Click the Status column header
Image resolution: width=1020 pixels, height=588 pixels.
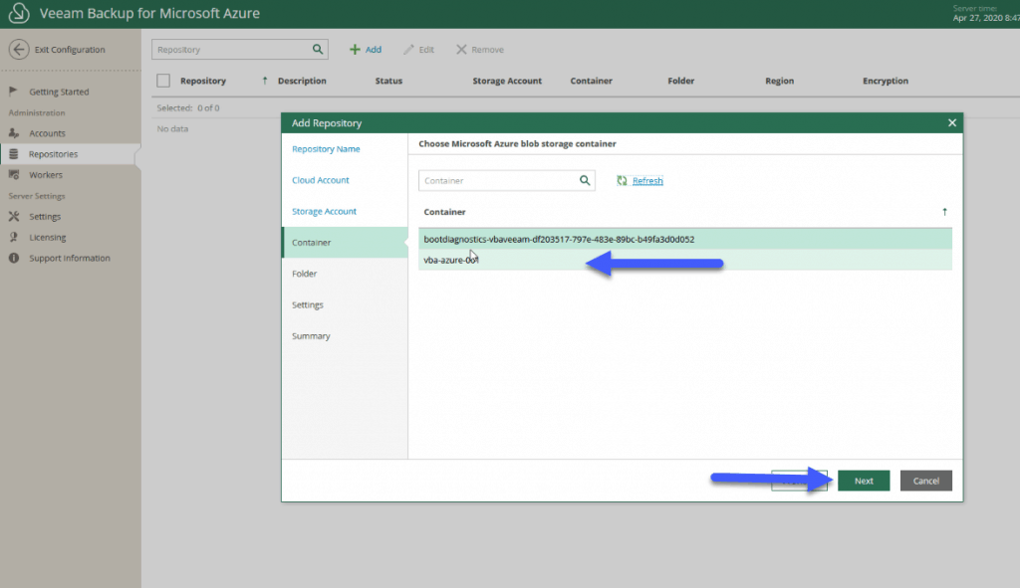click(x=389, y=81)
